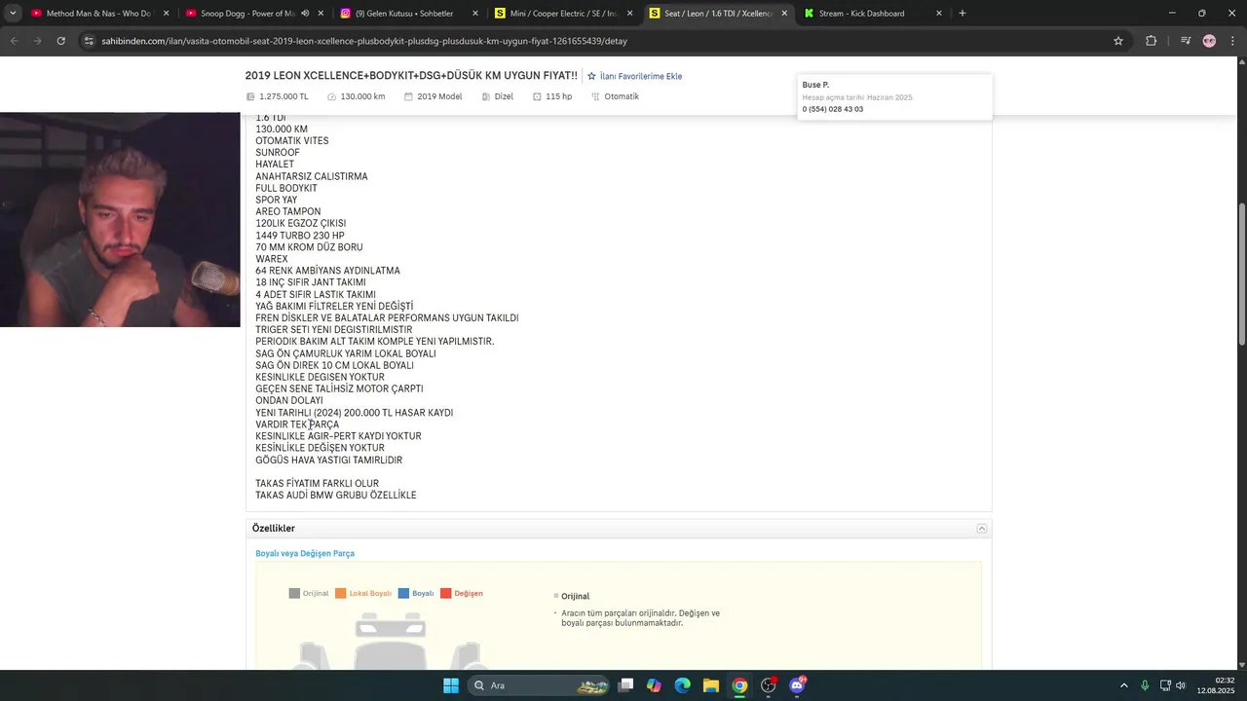Click the 1449 TURBO 230 HP line

point(300,236)
